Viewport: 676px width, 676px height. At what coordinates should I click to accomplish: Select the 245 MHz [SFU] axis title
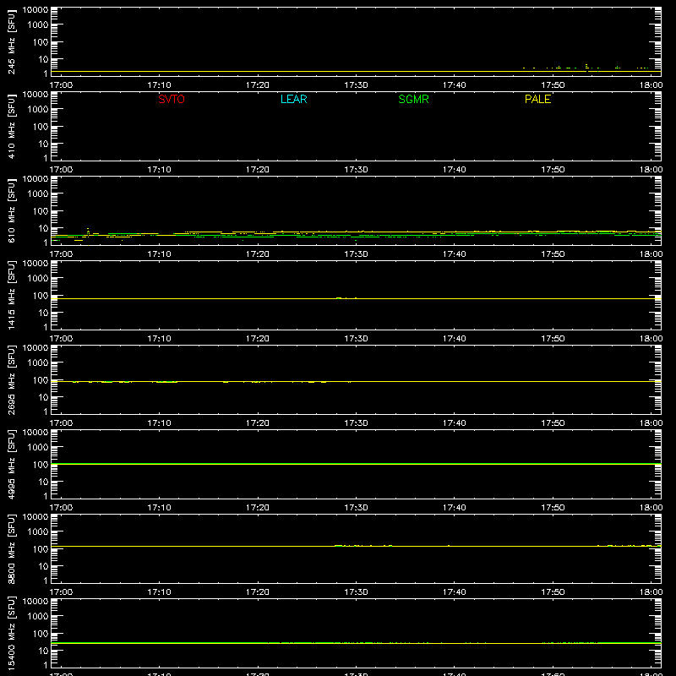pos(11,41)
